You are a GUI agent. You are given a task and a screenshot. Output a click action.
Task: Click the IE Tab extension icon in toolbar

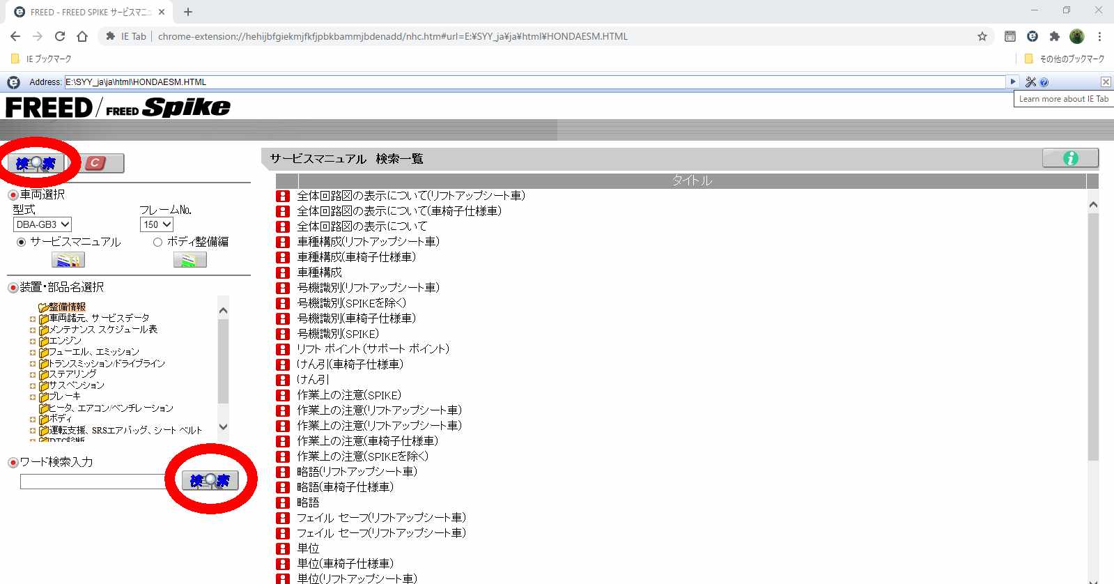(x=1032, y=36)
